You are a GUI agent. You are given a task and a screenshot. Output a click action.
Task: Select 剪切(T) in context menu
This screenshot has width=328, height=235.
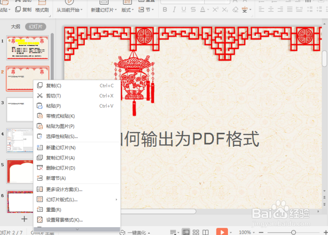point(77,96)
